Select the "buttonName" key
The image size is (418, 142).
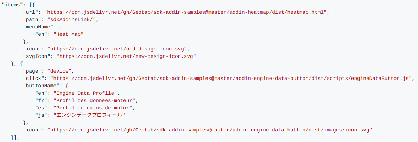[41, 86]
